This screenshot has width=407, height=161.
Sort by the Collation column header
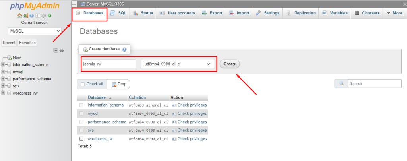tap(137, 97)
